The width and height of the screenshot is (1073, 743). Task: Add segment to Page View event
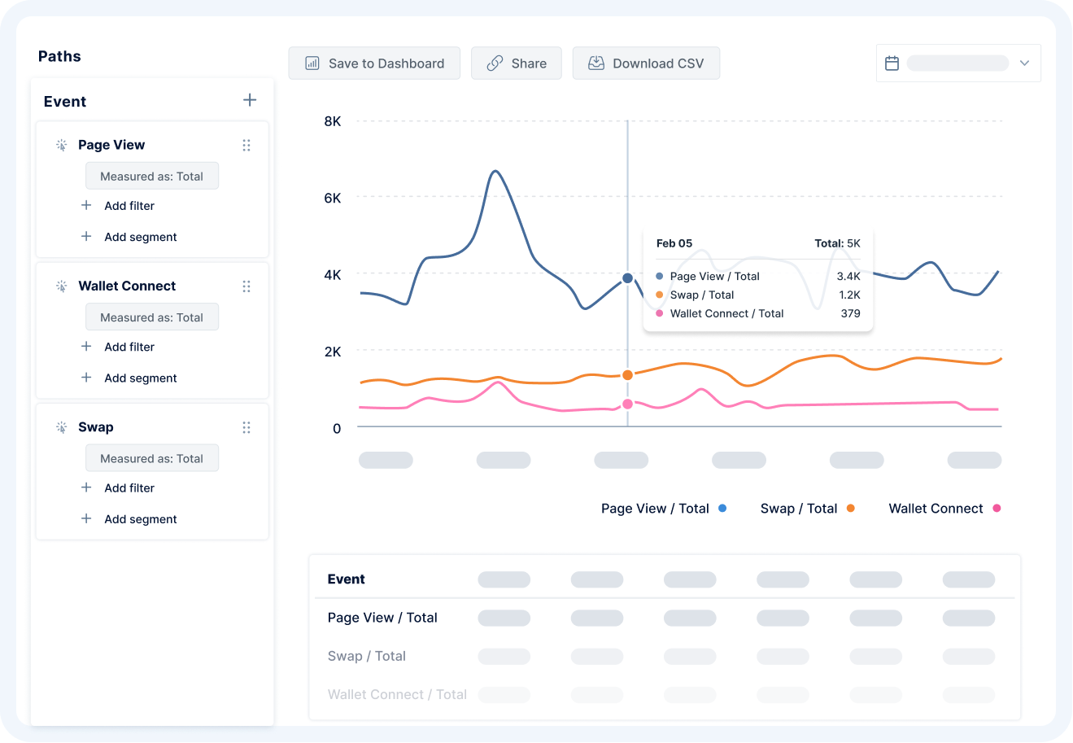(x=141, y=237)
